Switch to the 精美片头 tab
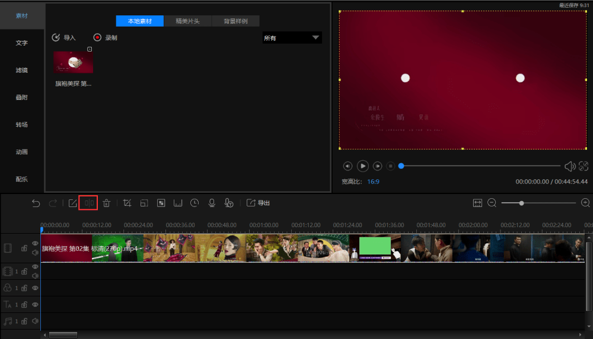This screenshot has width=593, height=339. (x=187, y=21)
